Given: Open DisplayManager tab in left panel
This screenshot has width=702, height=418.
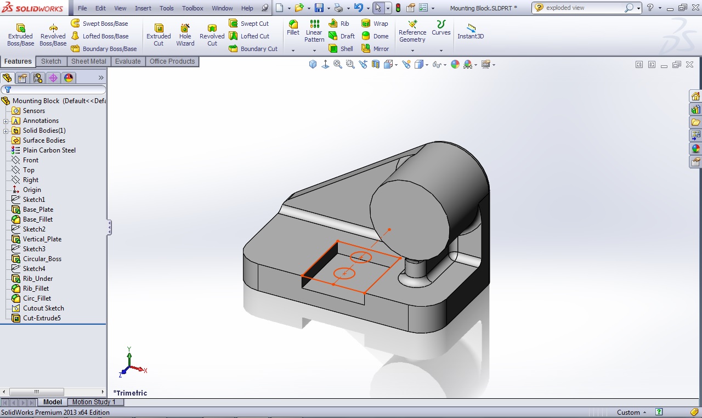Looking at the screenshot, I should click(69, 77).
